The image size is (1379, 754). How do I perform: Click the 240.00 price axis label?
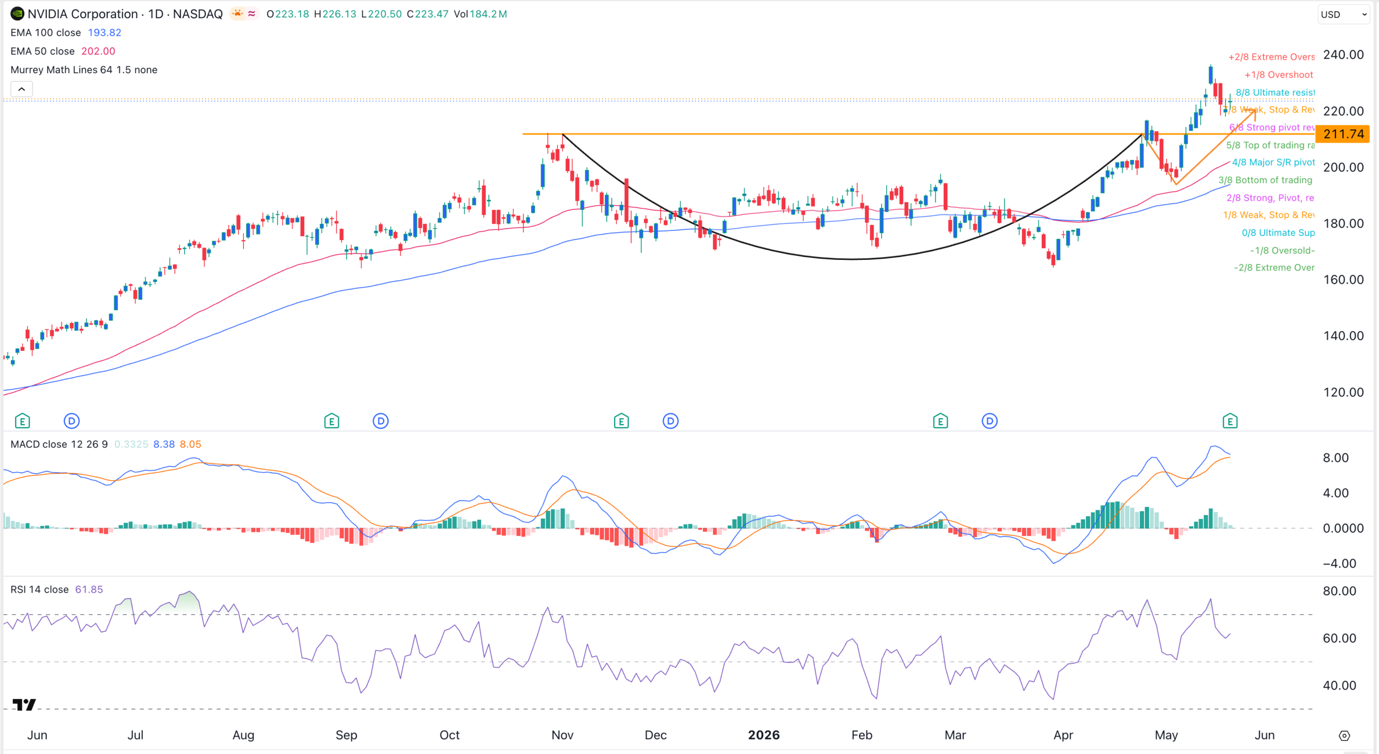(x=1343, y=55)
